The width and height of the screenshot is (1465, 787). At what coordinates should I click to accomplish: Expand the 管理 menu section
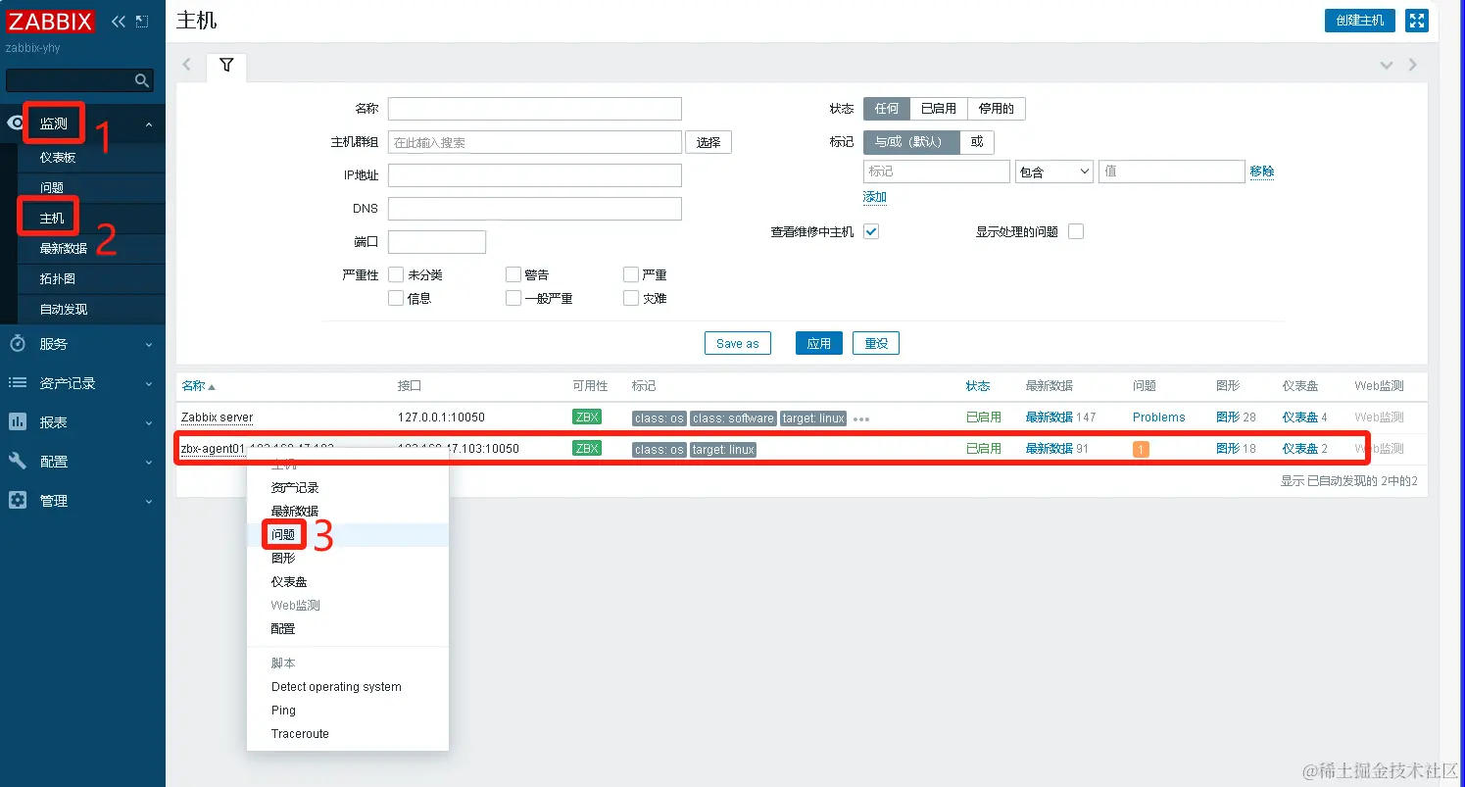[149, 501]
